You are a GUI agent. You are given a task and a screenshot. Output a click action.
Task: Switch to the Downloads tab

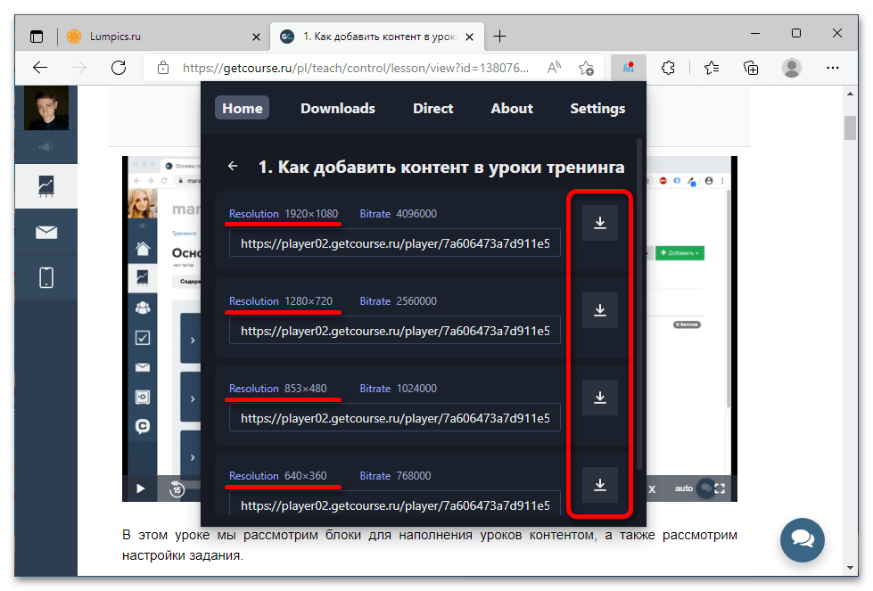[338, 108]
